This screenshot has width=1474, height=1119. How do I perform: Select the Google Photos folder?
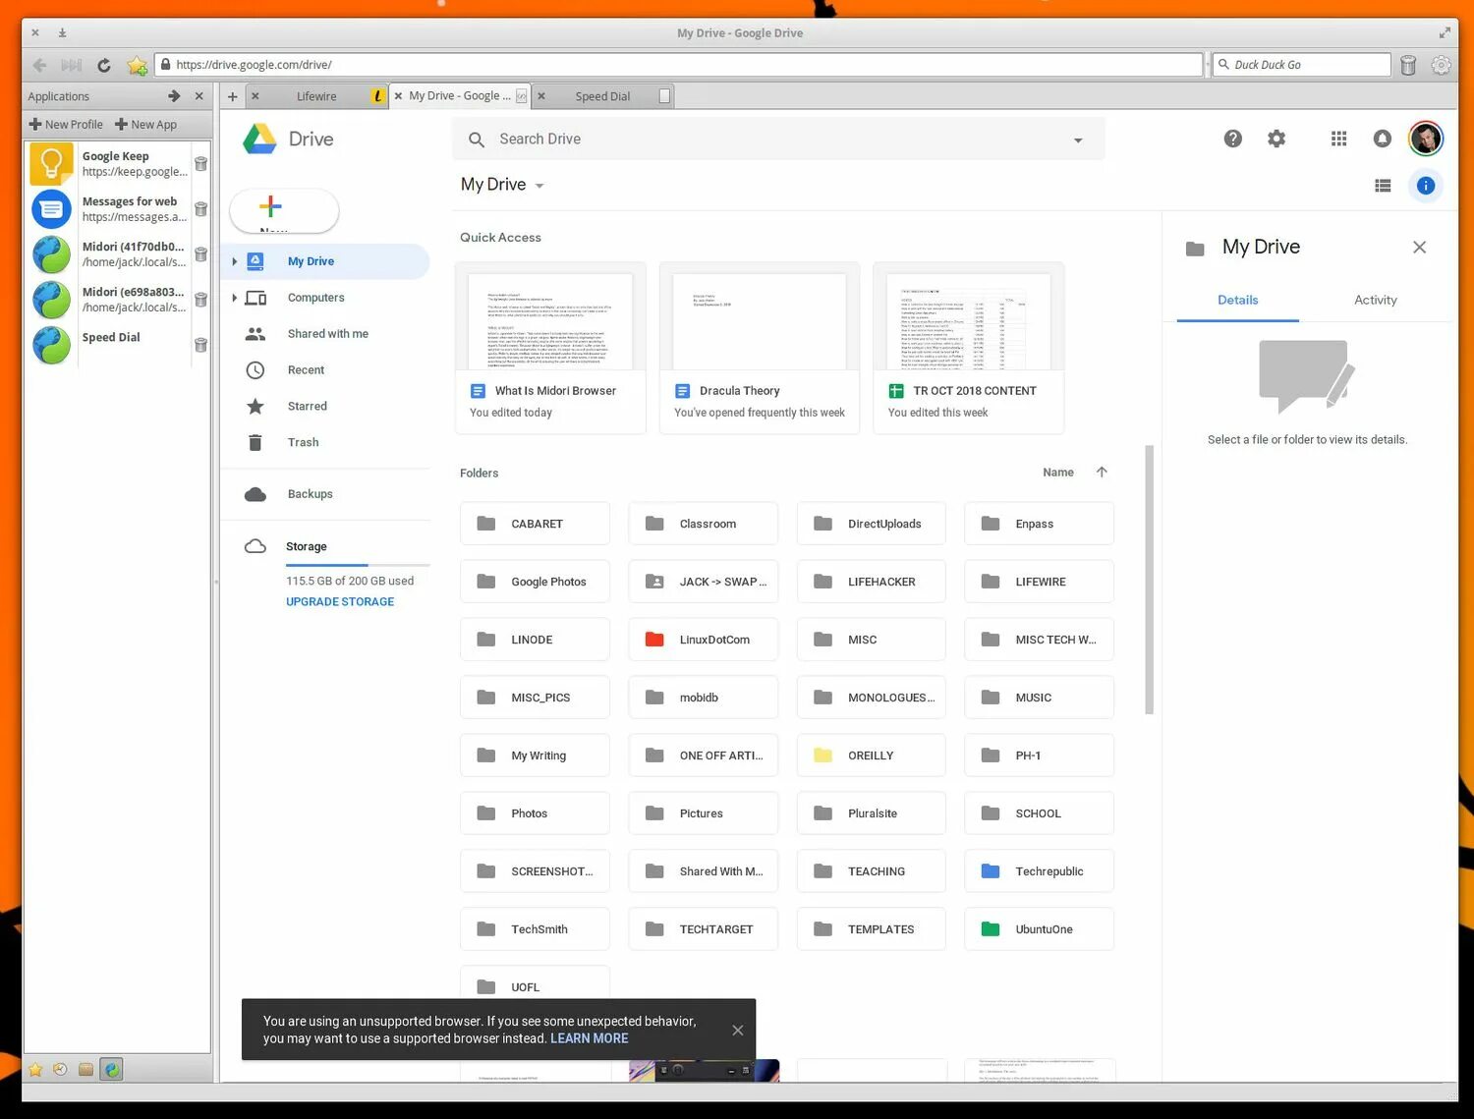[x=535, y=582]
